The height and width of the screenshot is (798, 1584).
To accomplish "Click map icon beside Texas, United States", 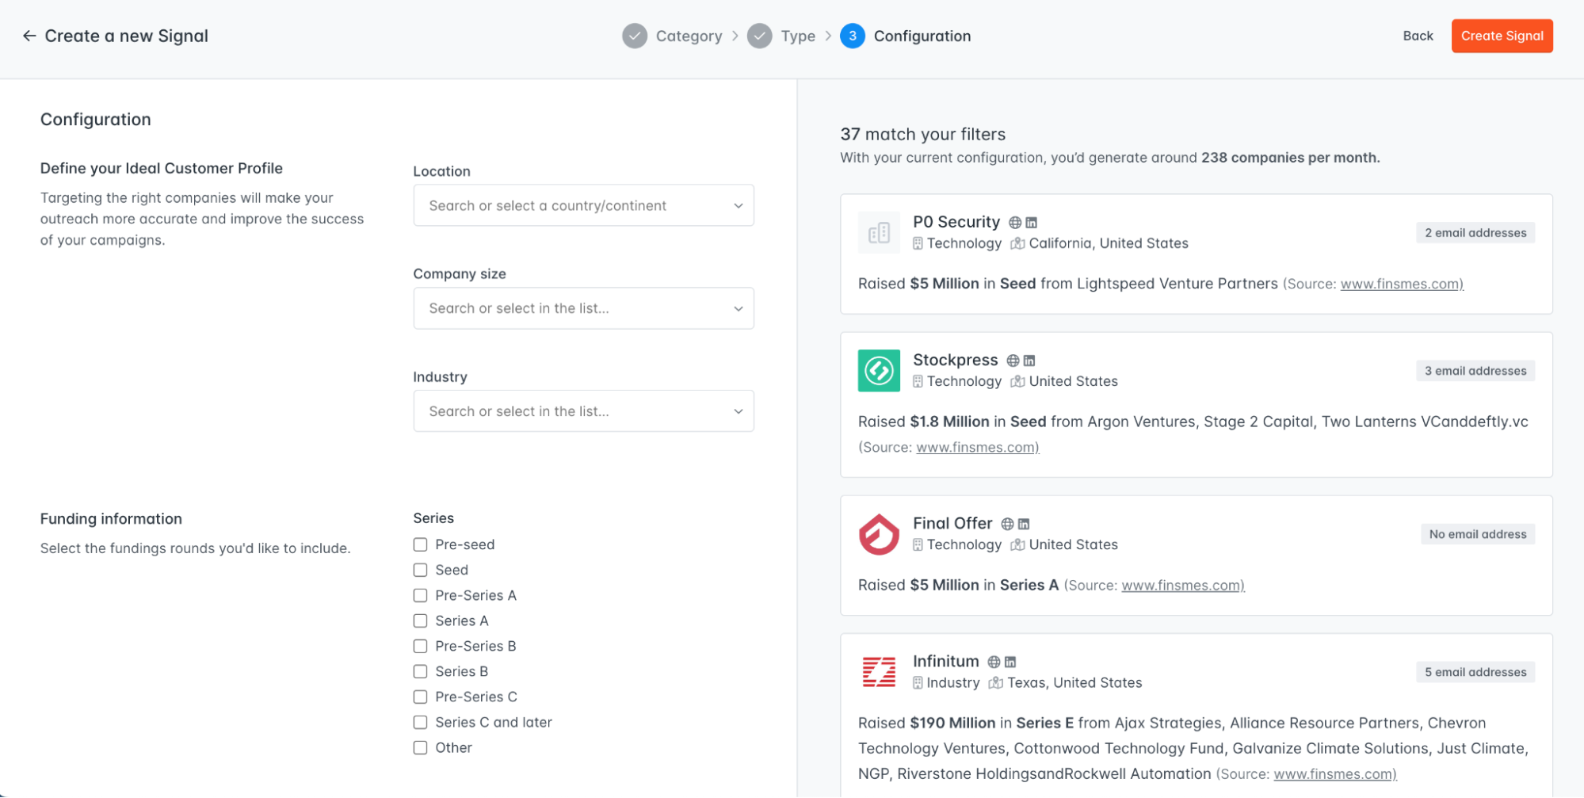I will (x=996, y=682).
